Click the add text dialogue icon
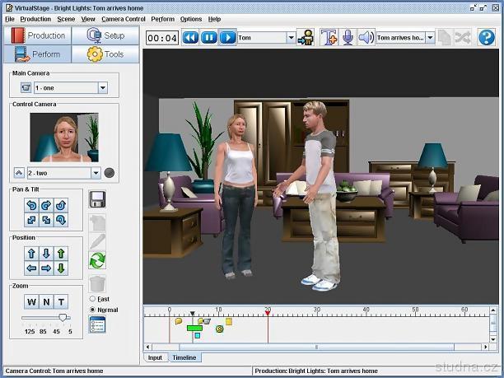Image resolution: width=504 pixels, height=378 pixels. tap(329, 38)
